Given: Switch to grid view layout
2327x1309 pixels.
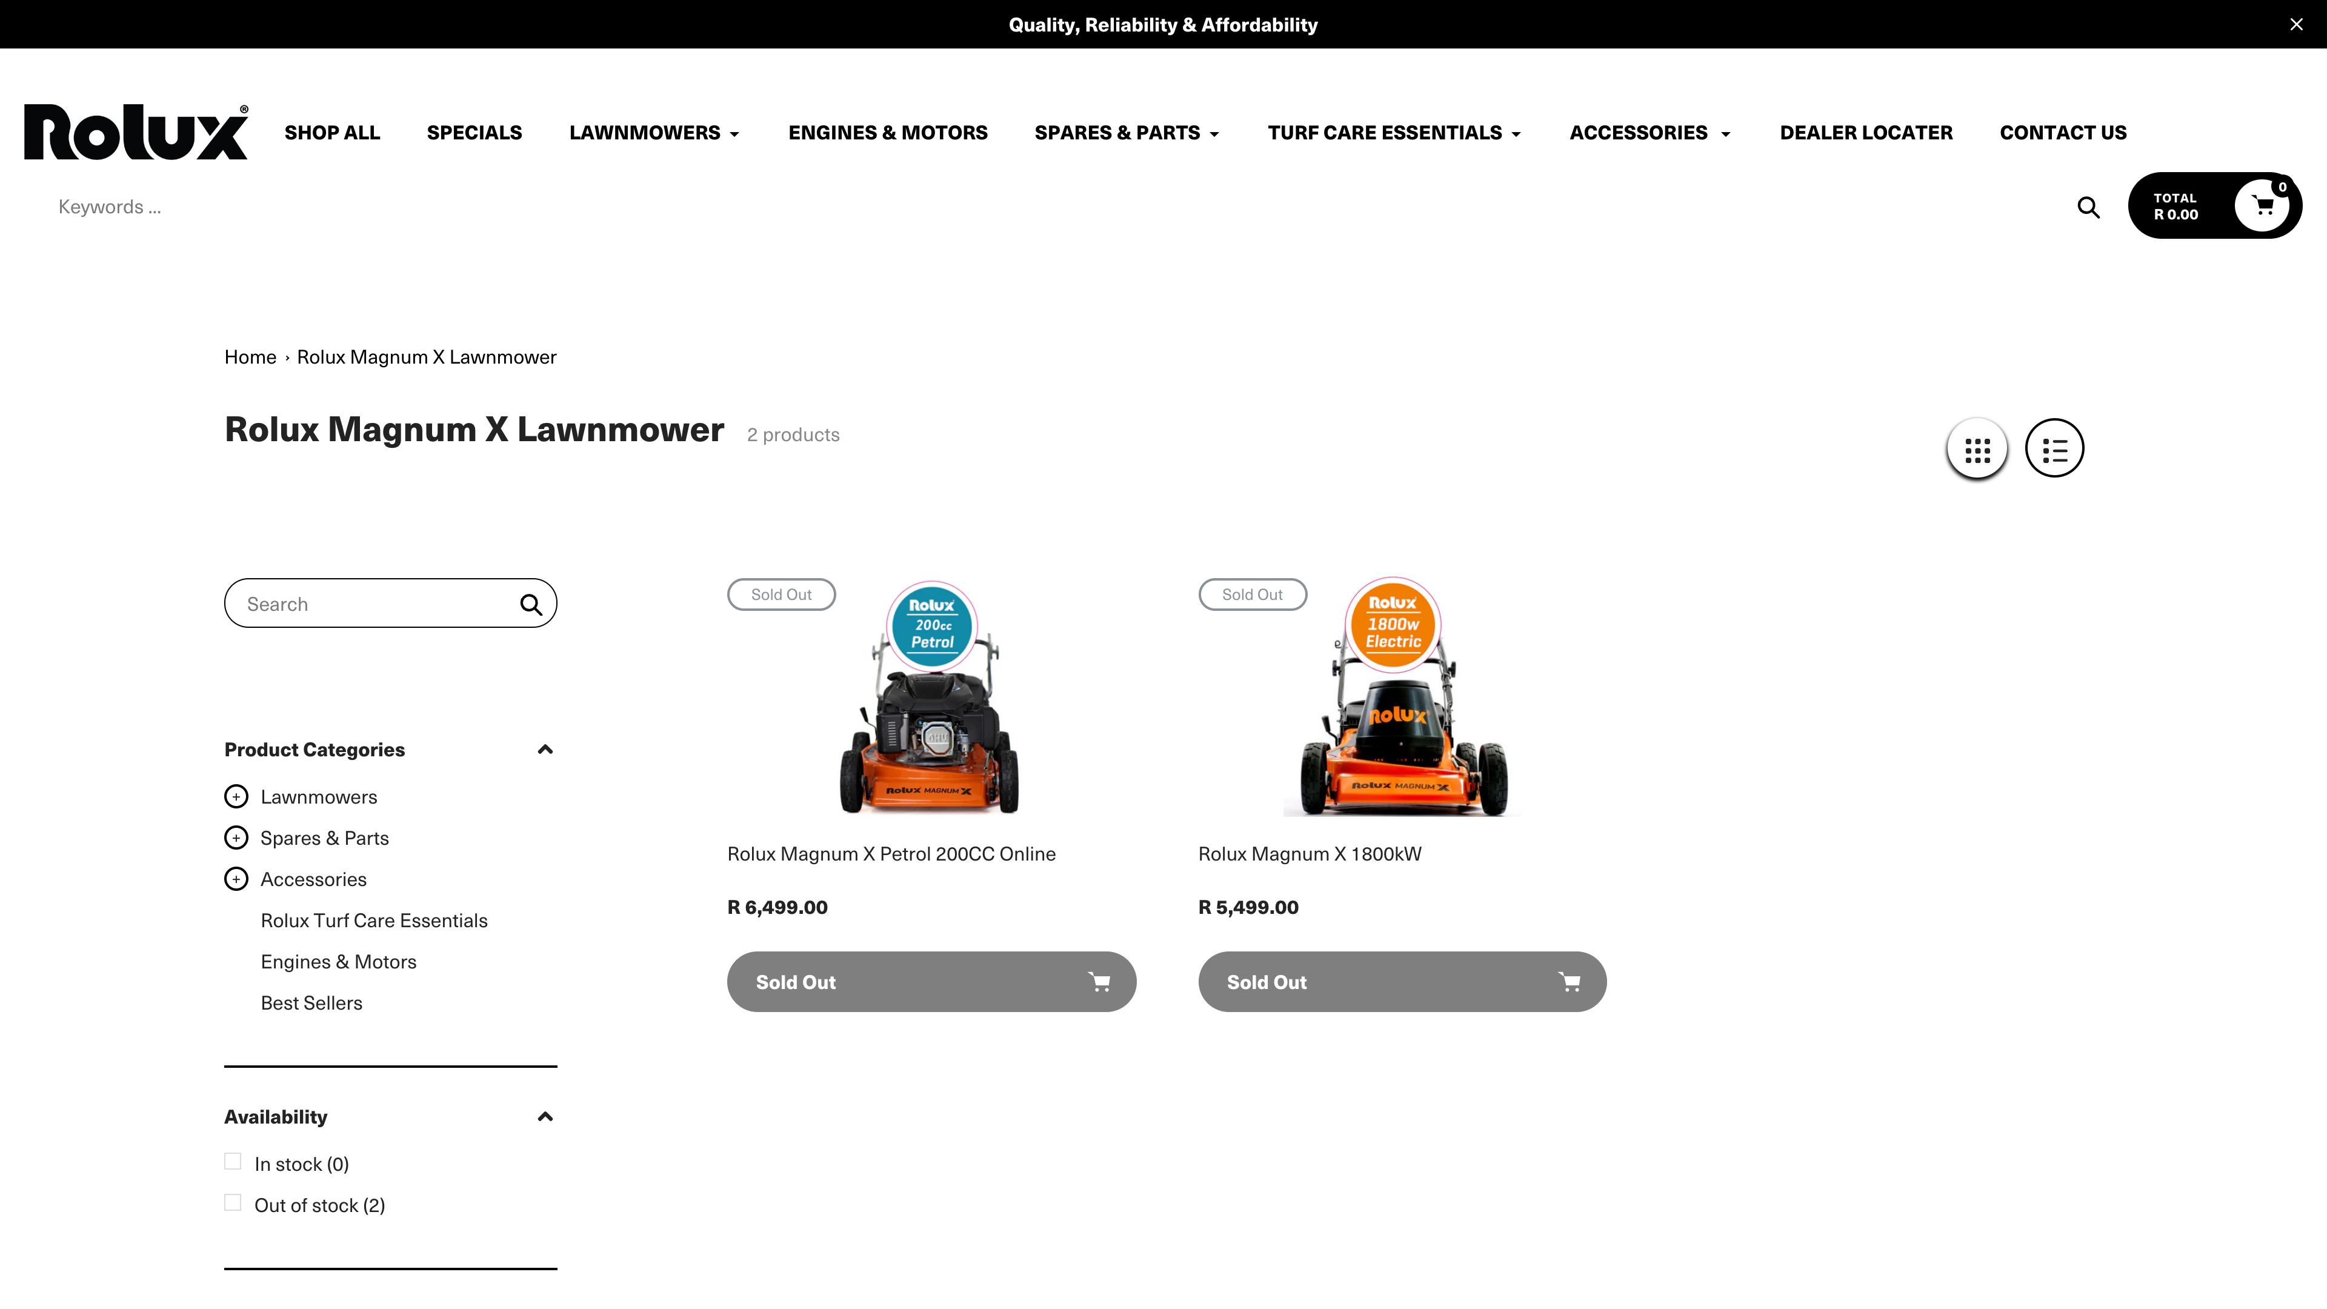Looking at the screenshot, I should click(x=1977, y=447).
